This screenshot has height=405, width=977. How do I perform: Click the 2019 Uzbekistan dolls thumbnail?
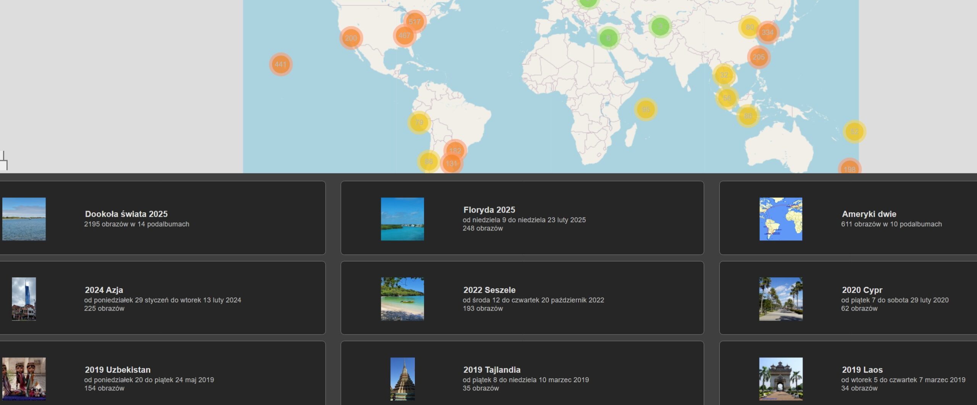24,379
